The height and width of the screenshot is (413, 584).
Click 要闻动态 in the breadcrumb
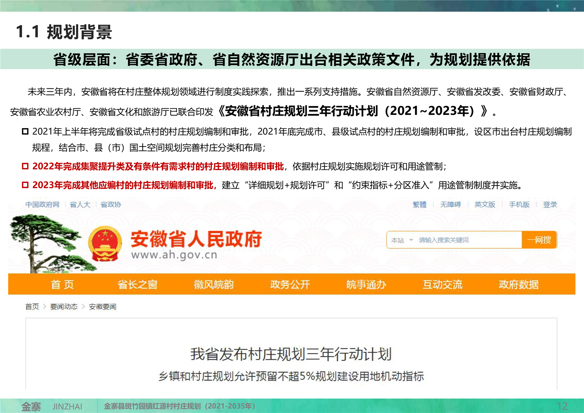(x=64, y=307)
